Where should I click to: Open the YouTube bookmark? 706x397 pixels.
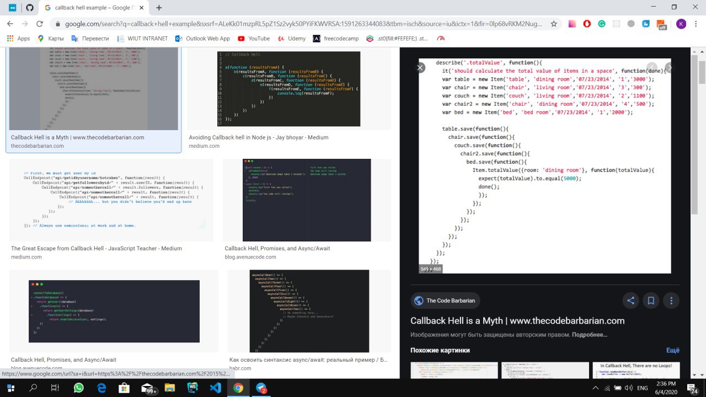[254, 39]
